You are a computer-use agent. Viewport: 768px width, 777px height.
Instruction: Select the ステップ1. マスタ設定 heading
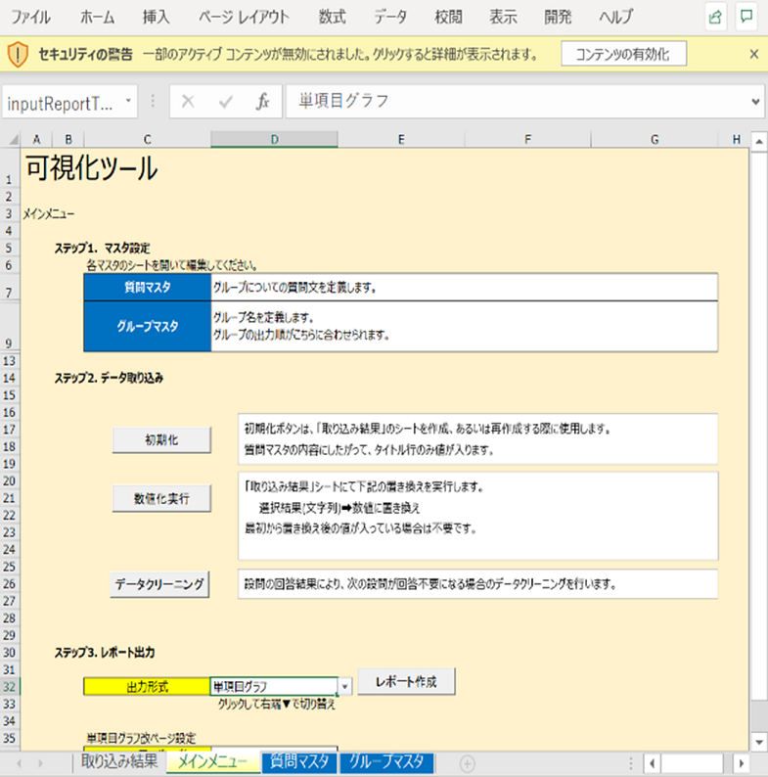coord(102,248)
